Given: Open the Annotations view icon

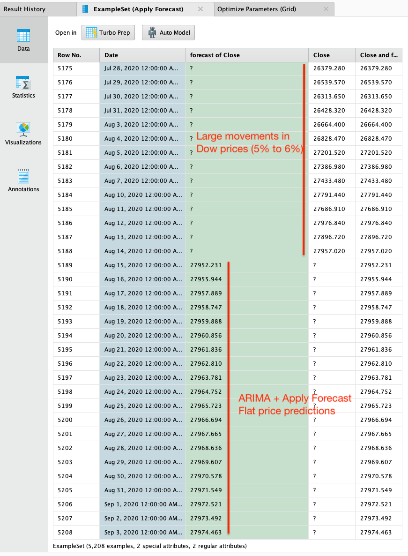Looking at the screenshot, I should [23, 176].
